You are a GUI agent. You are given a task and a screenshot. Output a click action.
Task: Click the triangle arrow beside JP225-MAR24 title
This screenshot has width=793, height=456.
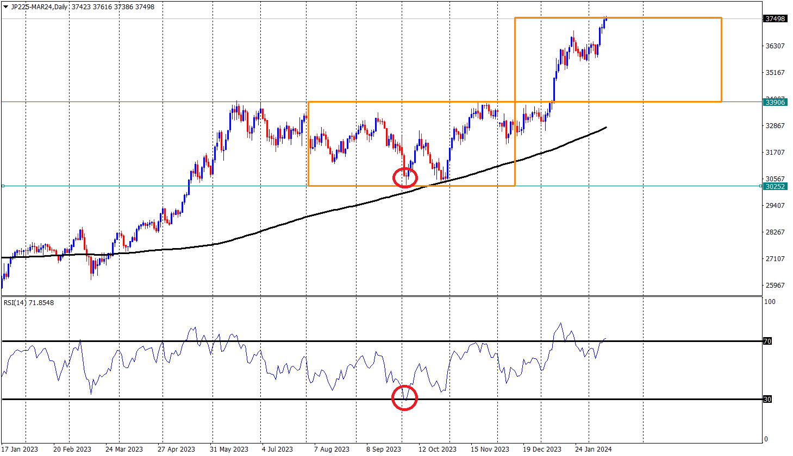tap(5, 7)
